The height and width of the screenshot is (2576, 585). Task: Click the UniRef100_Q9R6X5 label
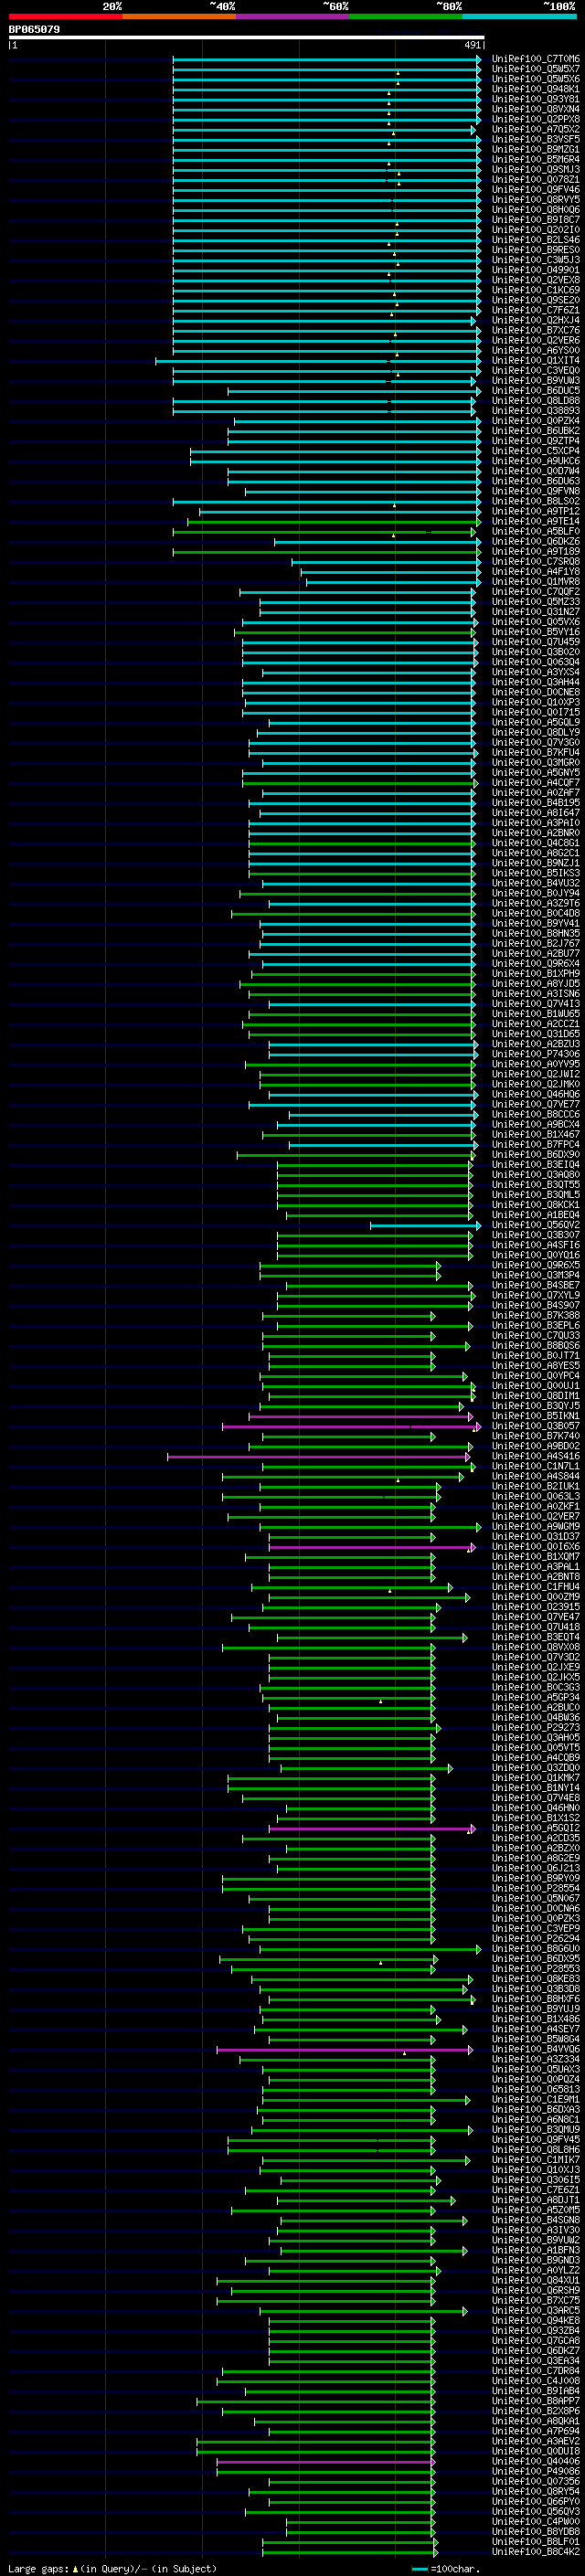click(x=535, y=1265)
